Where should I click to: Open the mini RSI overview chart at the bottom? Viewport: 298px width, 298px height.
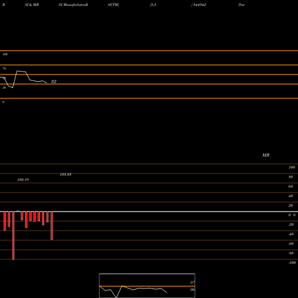click(147, 285)
